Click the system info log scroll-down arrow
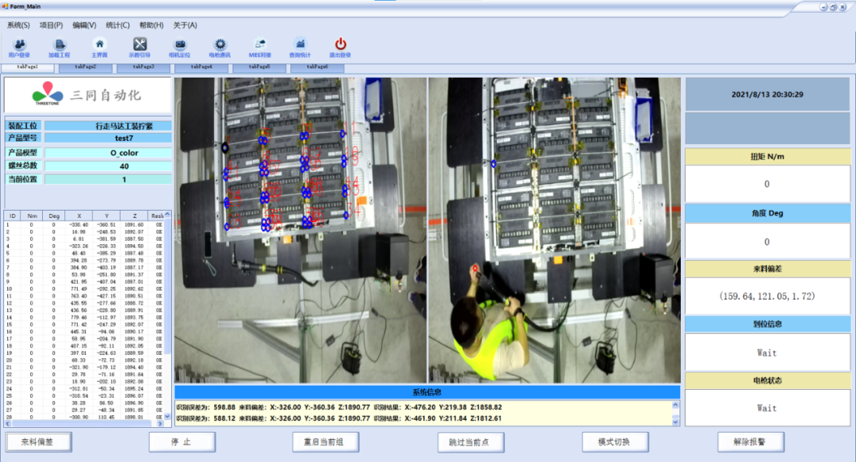 point(675,422)
